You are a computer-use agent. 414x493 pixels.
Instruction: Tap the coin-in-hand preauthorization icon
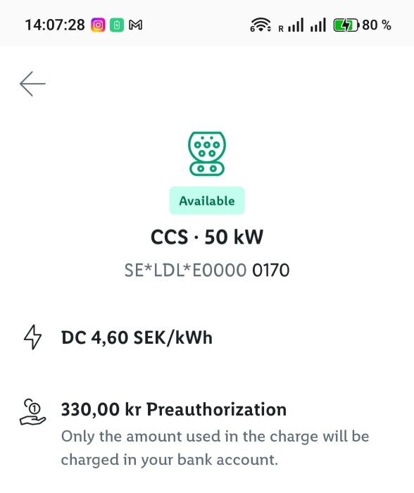click(x=32, y=412)
